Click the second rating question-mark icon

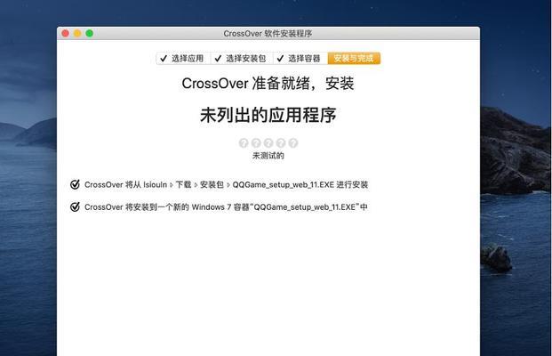(256, 142)
